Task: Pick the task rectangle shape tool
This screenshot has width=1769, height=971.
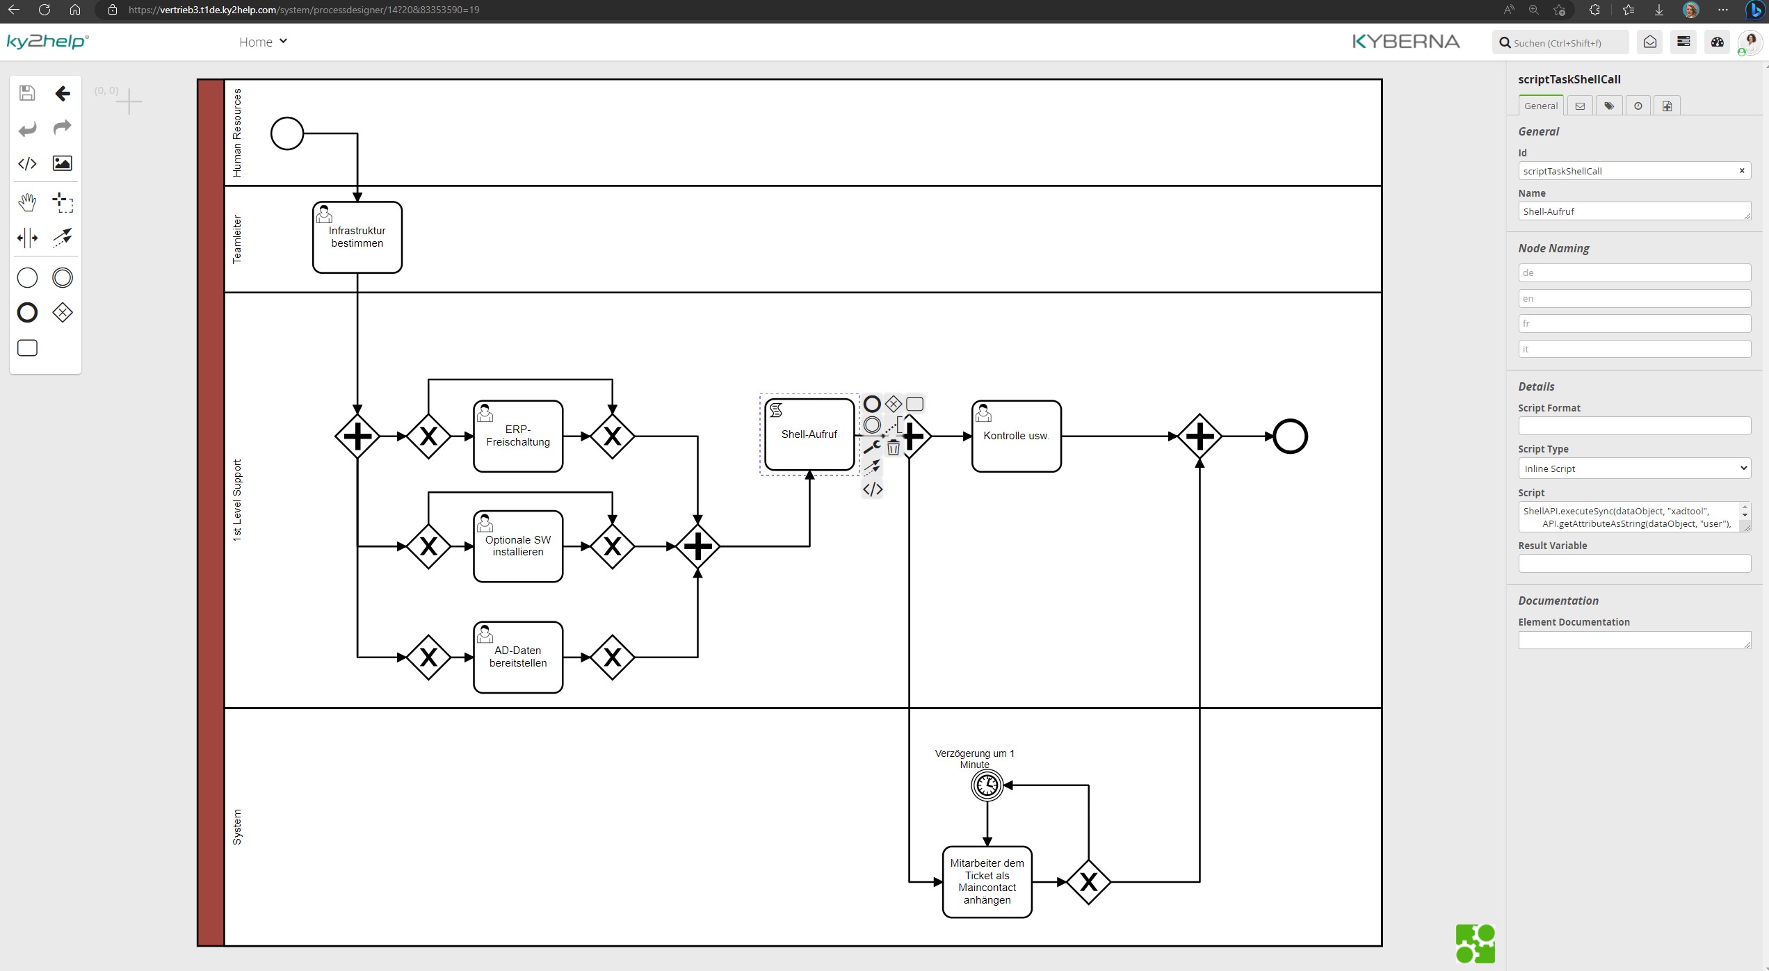Action: [x=26, y=348]
